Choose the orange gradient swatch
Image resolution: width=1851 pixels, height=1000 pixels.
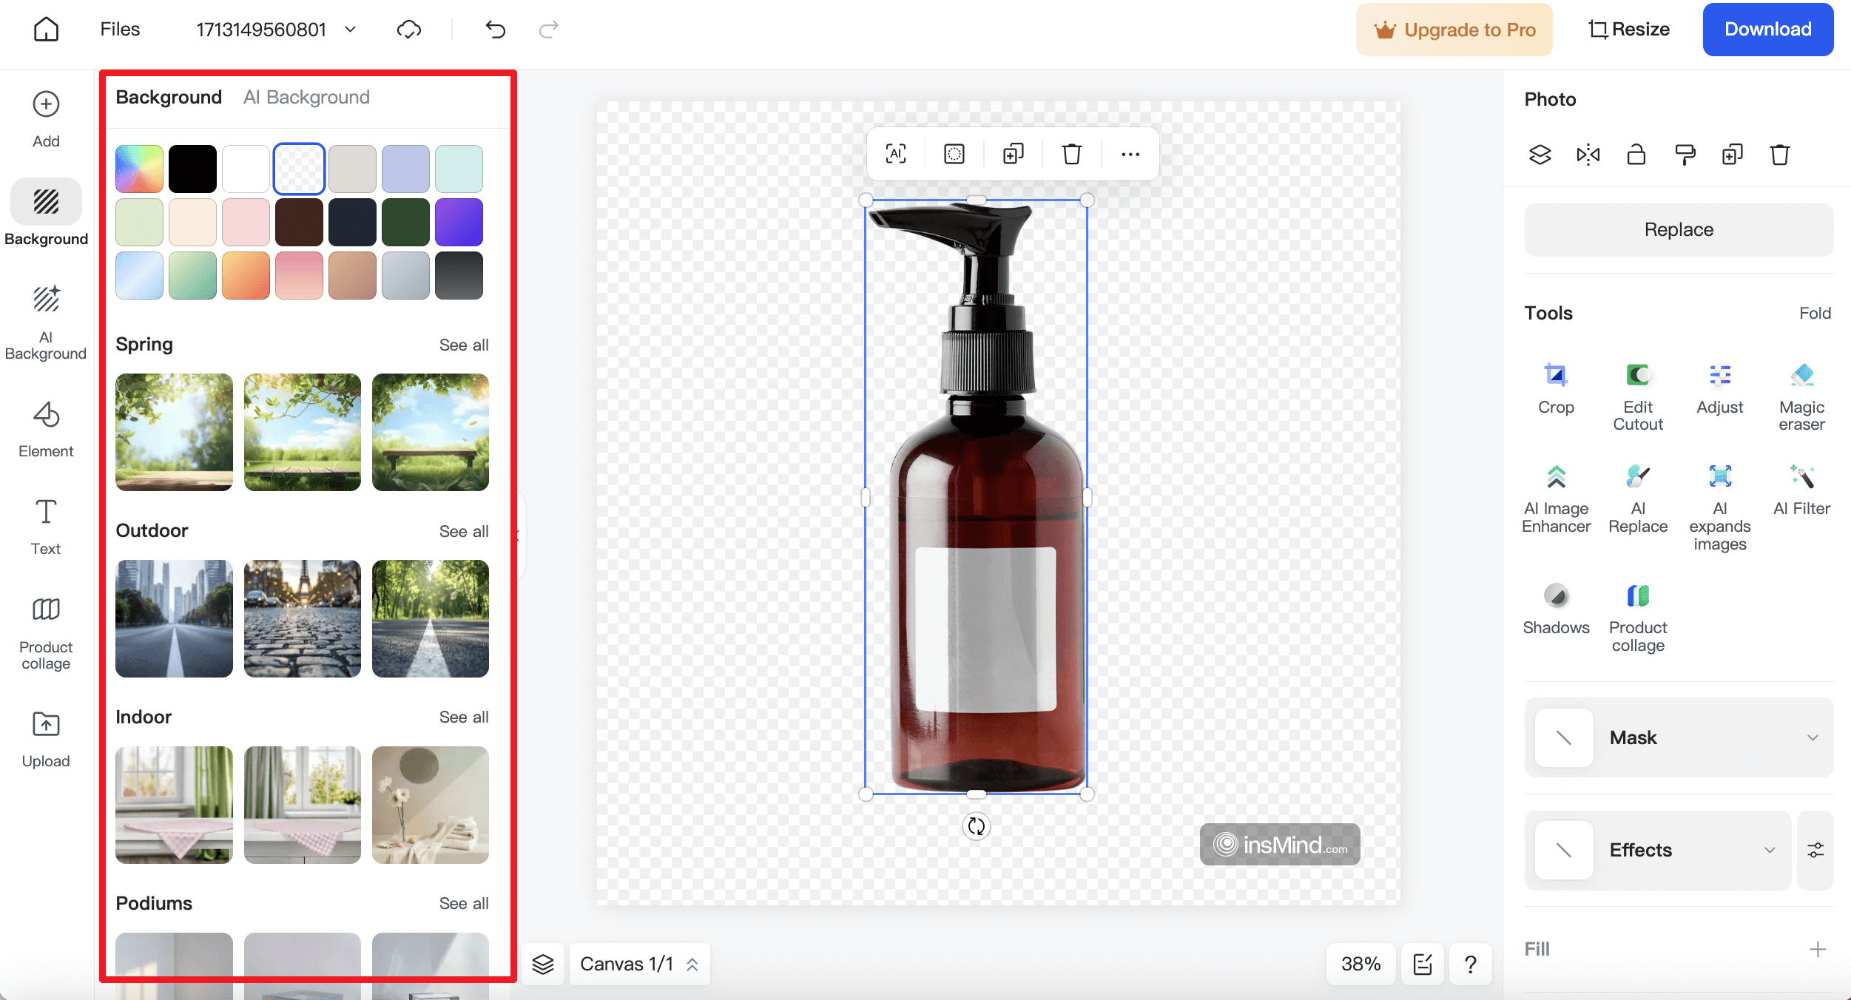(246, 275)
